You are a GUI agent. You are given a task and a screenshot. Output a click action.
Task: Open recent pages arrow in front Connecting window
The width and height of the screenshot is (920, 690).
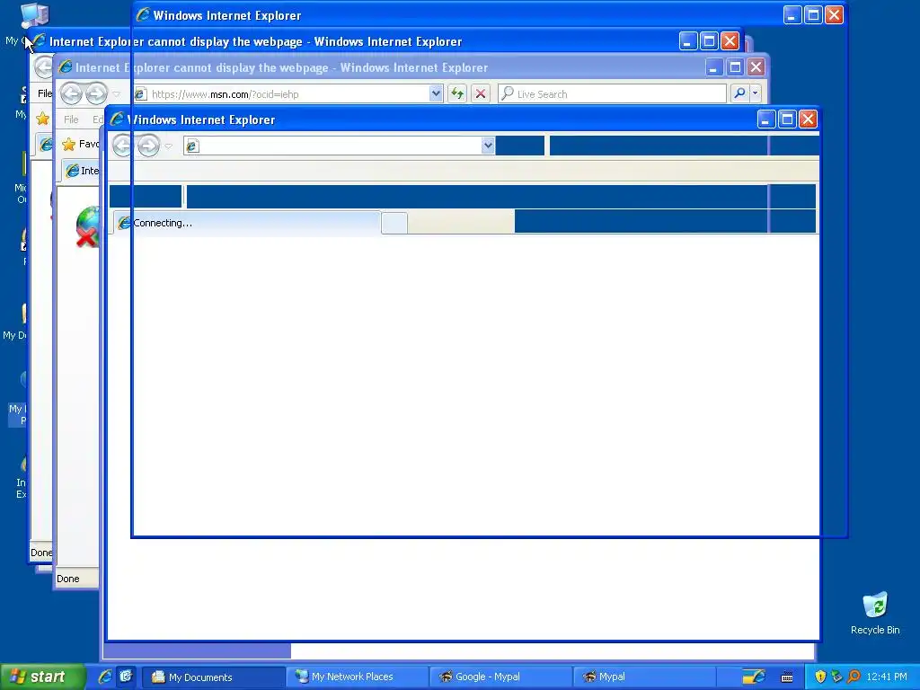[x=168, y=146]
